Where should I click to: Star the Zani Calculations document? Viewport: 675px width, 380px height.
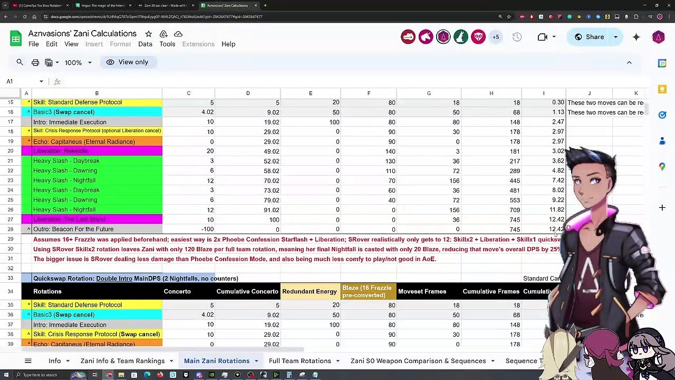[149, 34]
